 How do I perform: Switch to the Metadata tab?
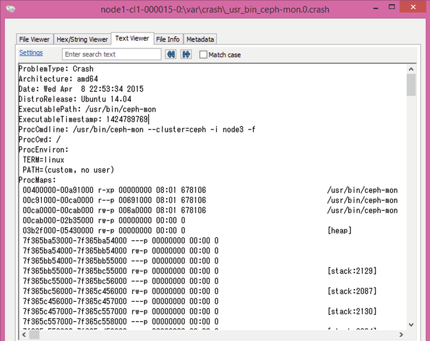[x=200, y=39]
